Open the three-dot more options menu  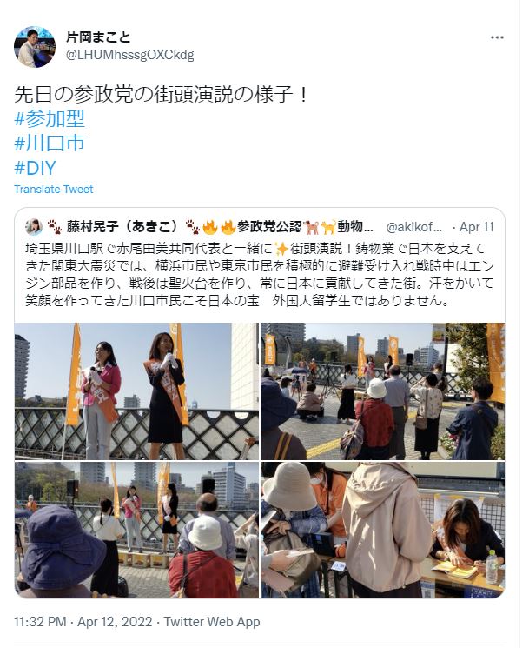(497, 37)
